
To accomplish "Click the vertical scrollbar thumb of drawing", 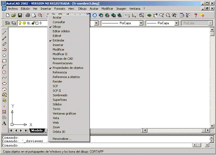I will click(x=212, y=34).
